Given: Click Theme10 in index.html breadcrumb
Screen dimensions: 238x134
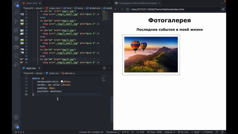Looking at the screenshot, I should [x=28, y=8].
